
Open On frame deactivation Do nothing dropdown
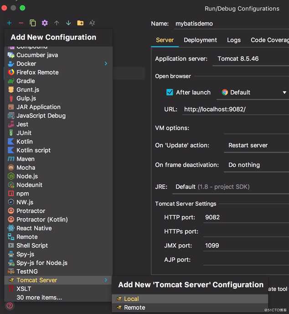click(256, 165)
